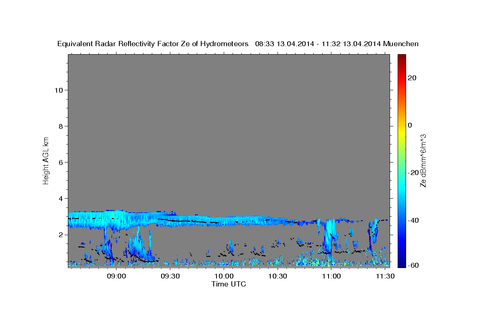
Task: Click the 11:30 time tick label
Action: (385, 276)
